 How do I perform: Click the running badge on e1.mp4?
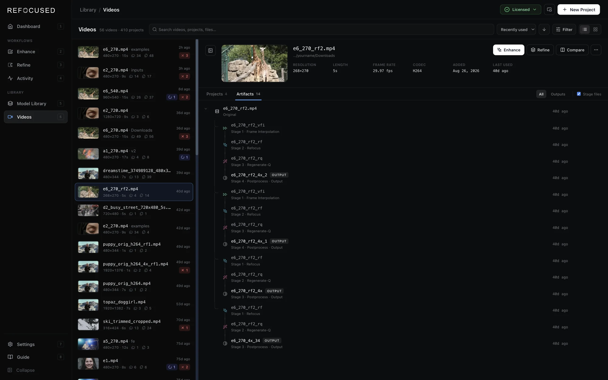[172, 367]
